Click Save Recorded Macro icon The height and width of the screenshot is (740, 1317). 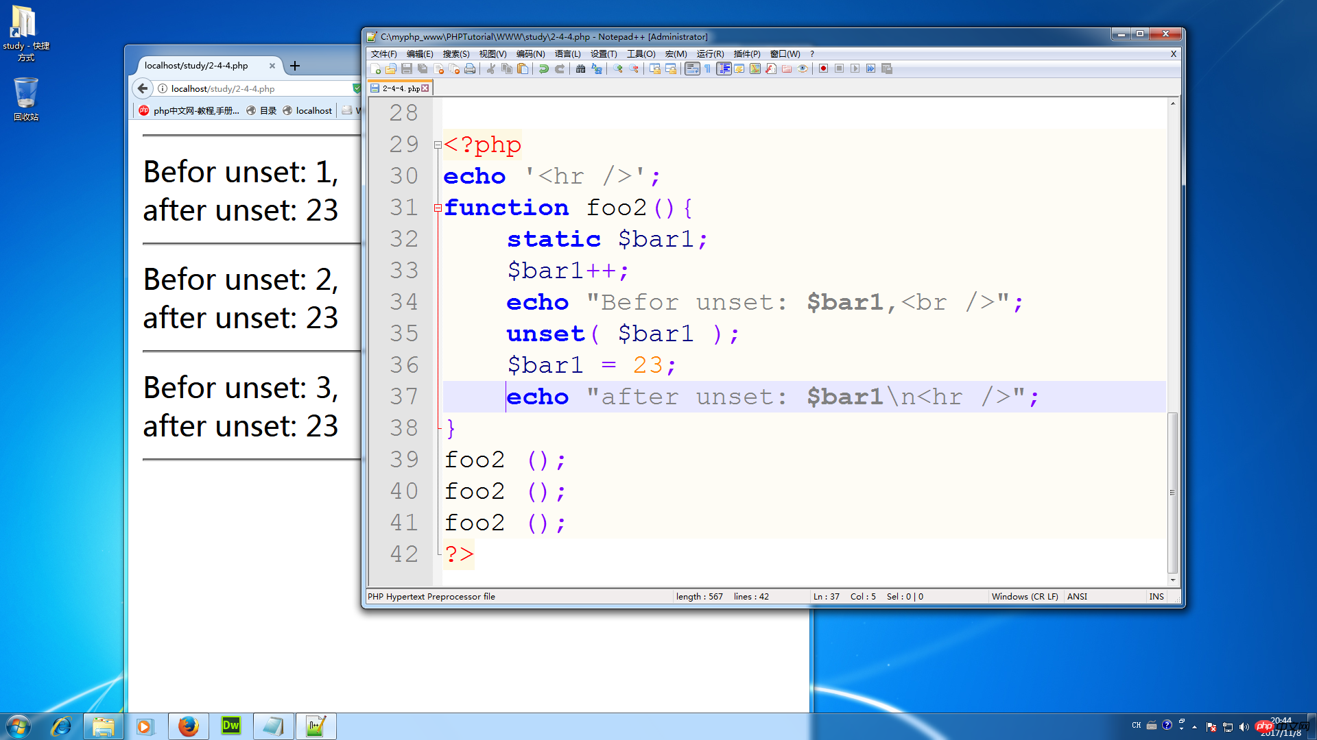click(887, 69)
